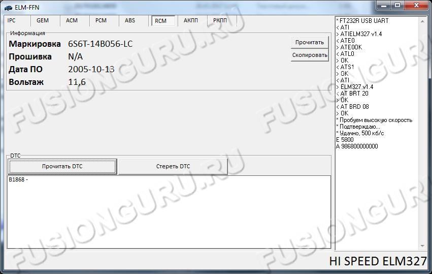The width and height of the screenshot is (432, 274).
Task: Click the scroll down arrow in log panel
Action: [x=422, y=246]
